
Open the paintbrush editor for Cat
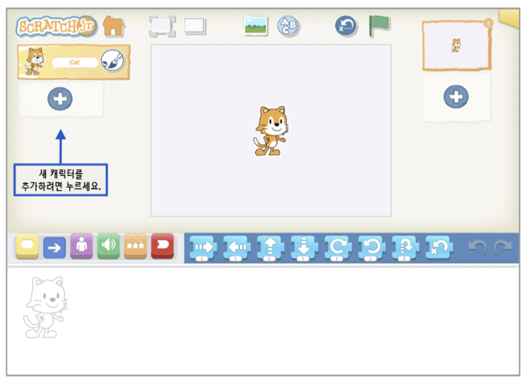click(113, 61)
